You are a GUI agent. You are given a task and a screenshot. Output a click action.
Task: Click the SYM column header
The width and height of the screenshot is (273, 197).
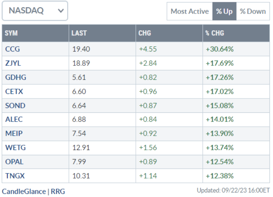click(11, 33)
